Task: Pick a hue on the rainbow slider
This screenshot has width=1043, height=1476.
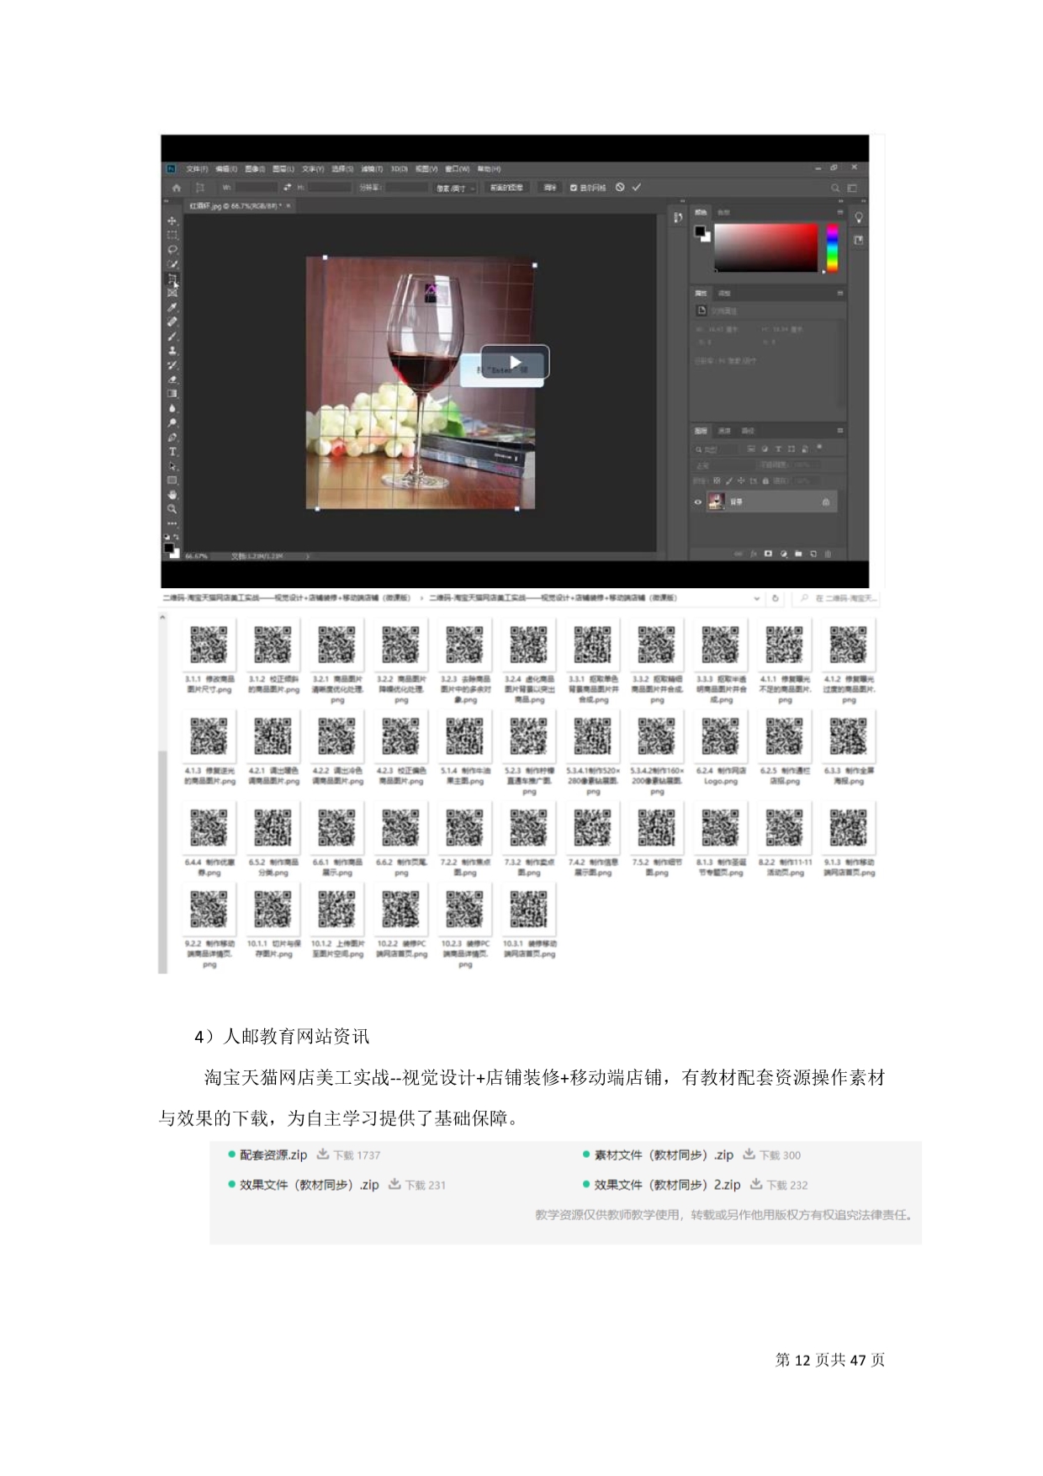Action: (x=832, y=247)
